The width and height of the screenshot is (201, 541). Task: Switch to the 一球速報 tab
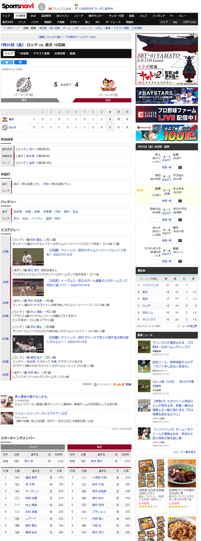pos(23,54)
